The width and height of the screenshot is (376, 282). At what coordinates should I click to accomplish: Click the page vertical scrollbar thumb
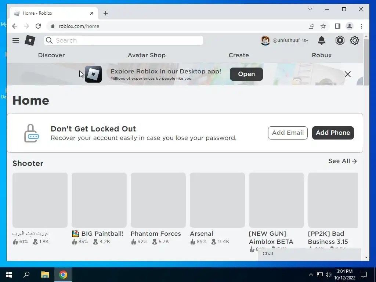pos(366,62)
